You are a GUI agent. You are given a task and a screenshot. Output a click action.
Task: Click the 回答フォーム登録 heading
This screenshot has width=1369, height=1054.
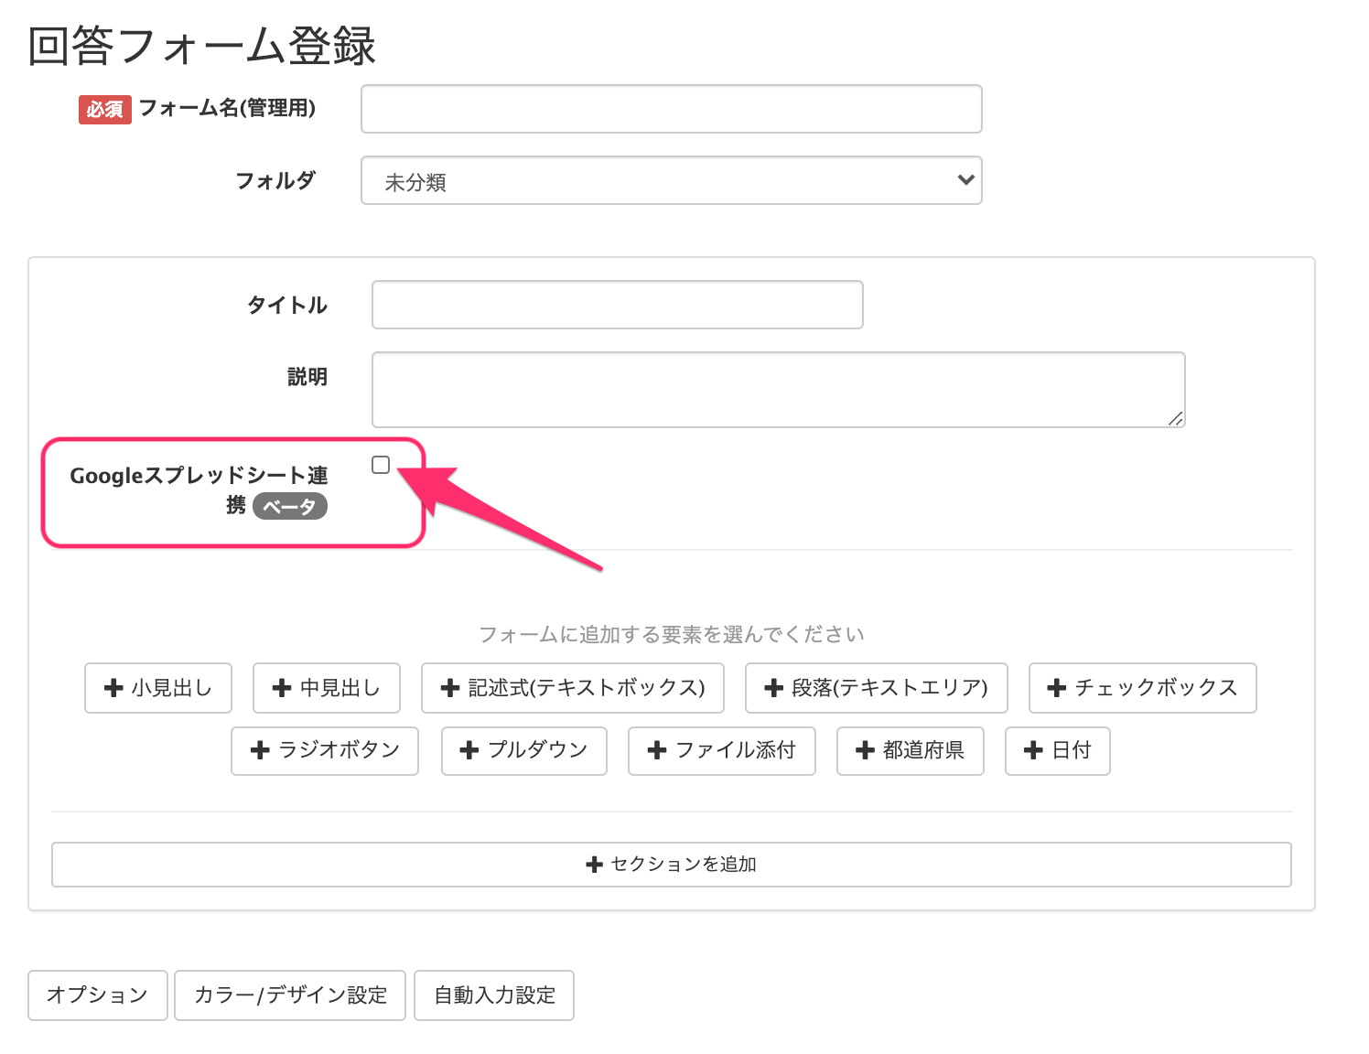[202, 46]
